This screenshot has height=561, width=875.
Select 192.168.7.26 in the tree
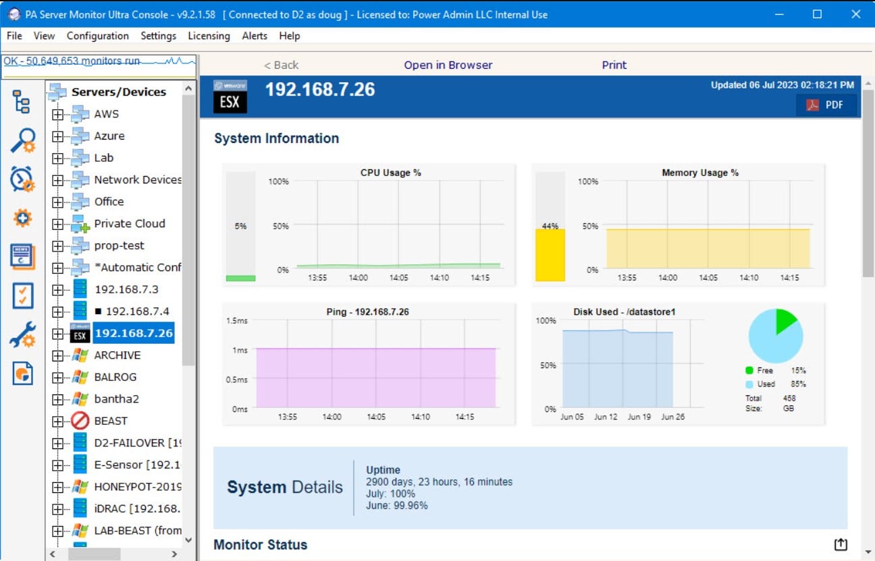click(134, 333)
